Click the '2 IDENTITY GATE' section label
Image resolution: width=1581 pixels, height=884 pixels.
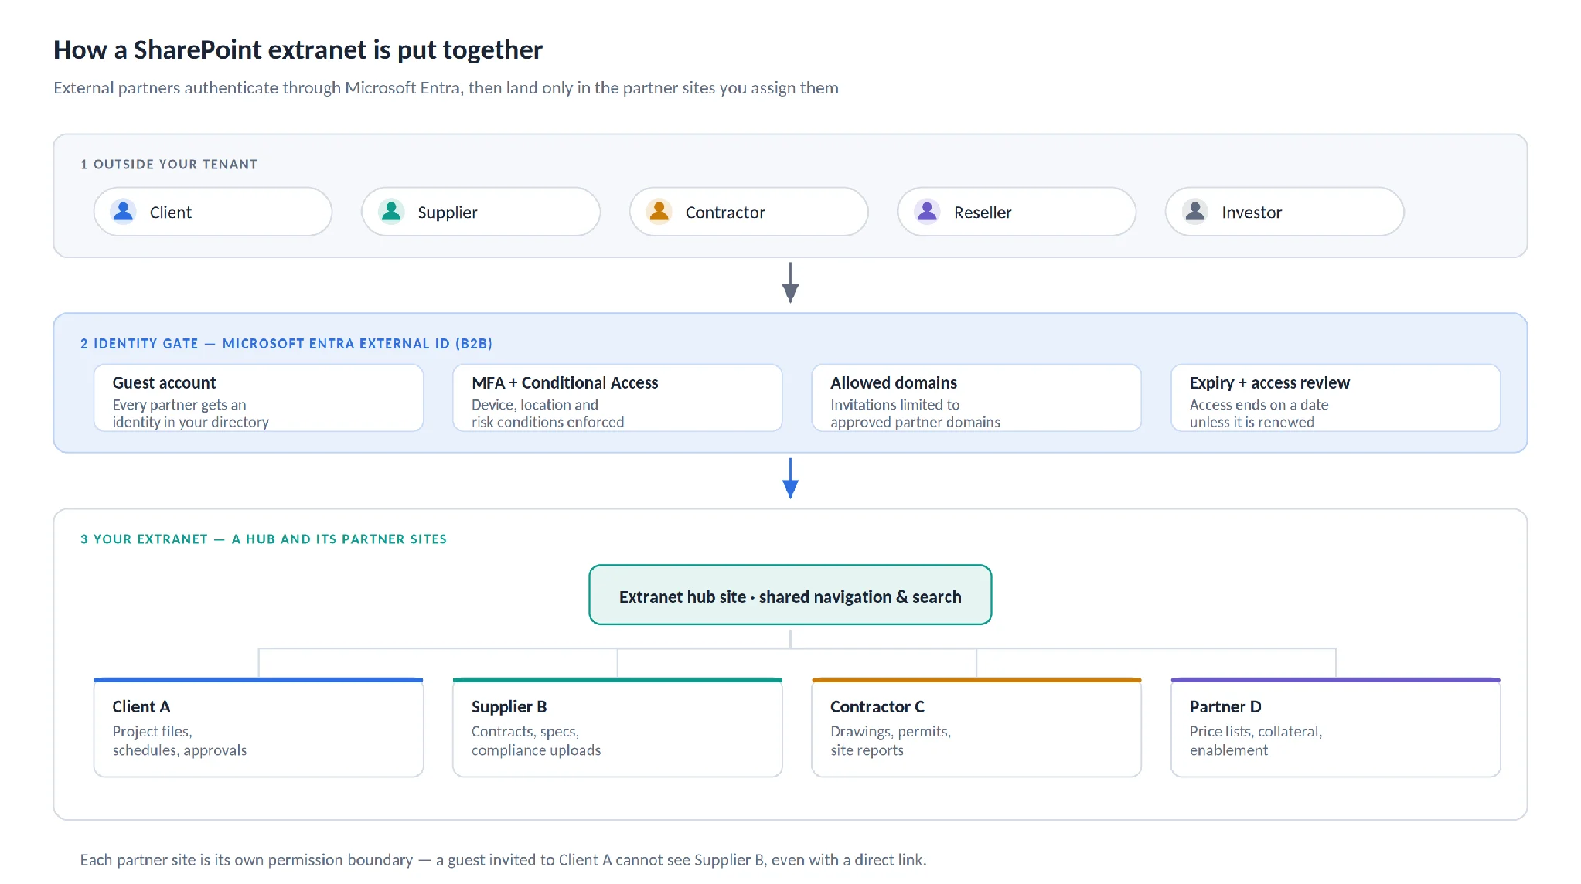point(286,344)
